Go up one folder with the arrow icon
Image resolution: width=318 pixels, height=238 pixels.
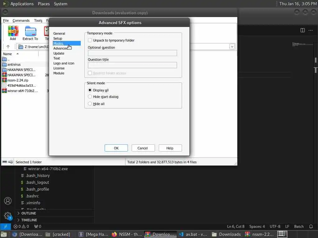coord(8,47)
